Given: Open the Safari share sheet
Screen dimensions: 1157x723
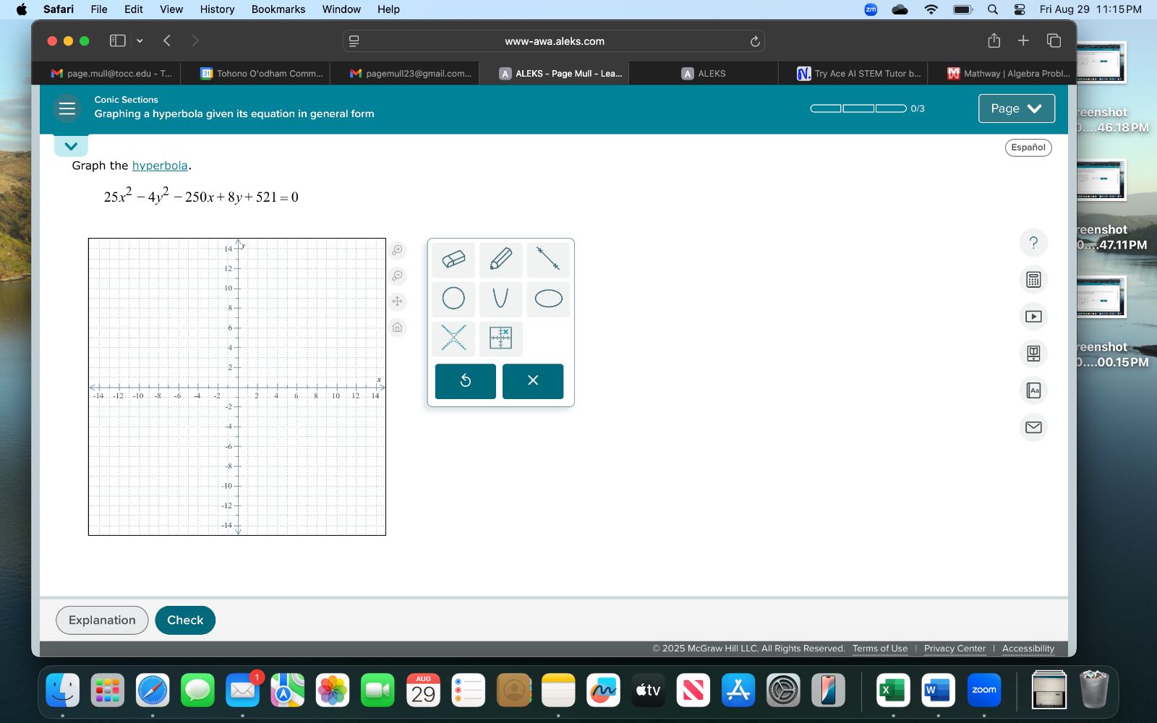Looking at the screenshot, I should click(994, 40).
